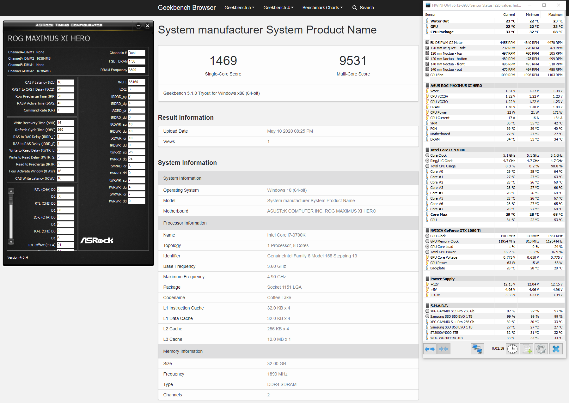Close sensors with the blue X icon
Viewport: 569px width, 403px height.
point(556,349)
